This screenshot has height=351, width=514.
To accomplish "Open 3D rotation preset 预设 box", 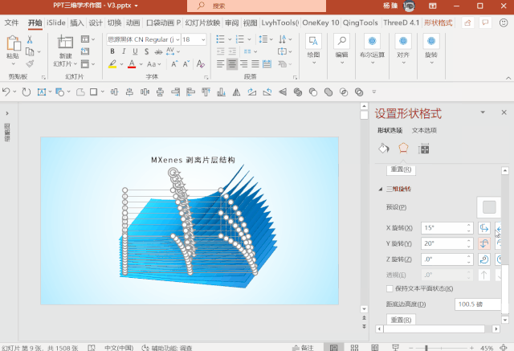I will [489, 207].
